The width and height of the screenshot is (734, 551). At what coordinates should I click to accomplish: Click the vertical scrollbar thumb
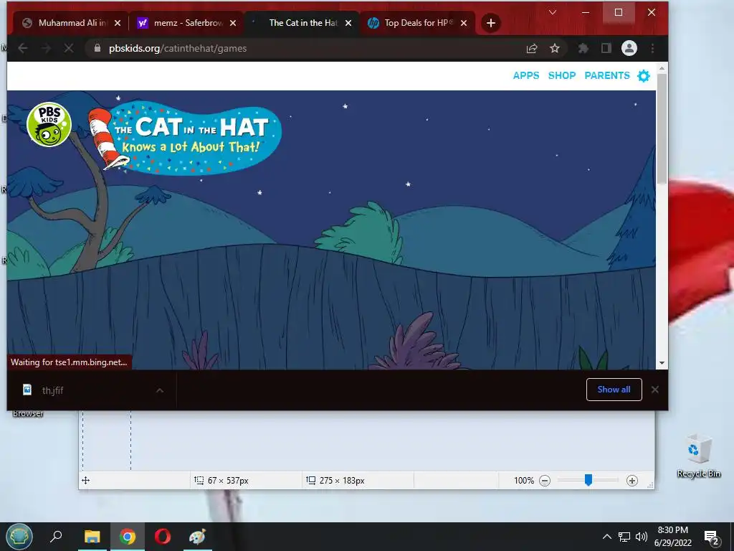(662, 129)
